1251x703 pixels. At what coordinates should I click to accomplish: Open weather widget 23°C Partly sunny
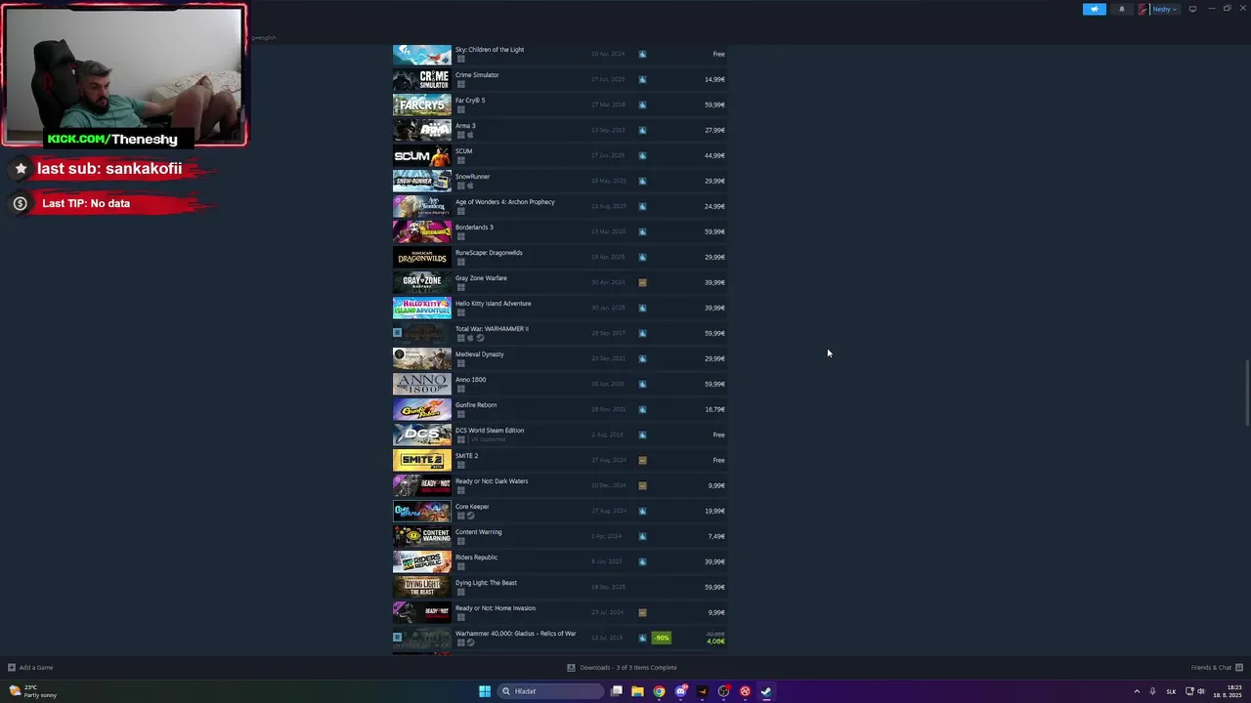(x=32, y=691)
